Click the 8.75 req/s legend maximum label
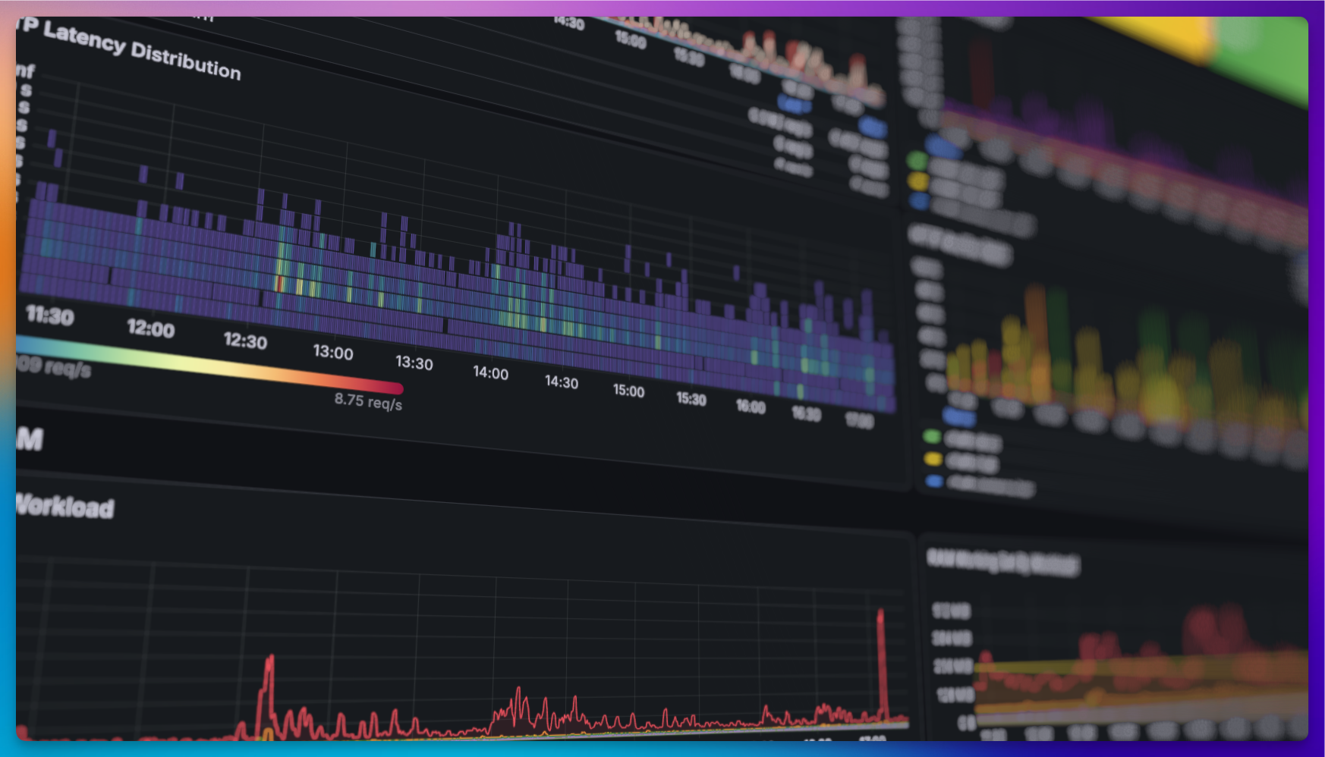The image size is (1325, 757). (368, 401)
